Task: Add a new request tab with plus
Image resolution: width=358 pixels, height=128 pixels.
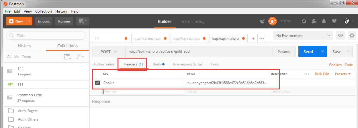Action: point(253,38)
